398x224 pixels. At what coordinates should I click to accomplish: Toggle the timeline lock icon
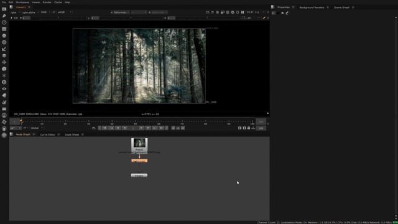click(249, 128)
